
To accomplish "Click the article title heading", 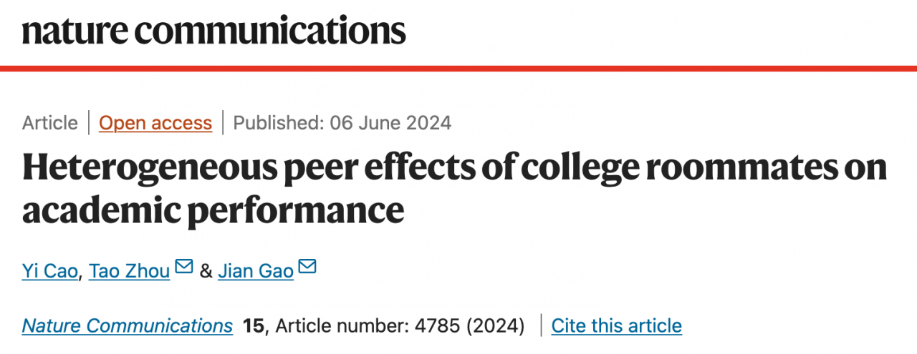I will (454, 189).
